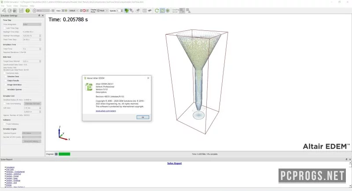Image resolution: width=352 pixels, height=191 pixels.
Task: Open the Help menu
Action: tap(32, 6)
